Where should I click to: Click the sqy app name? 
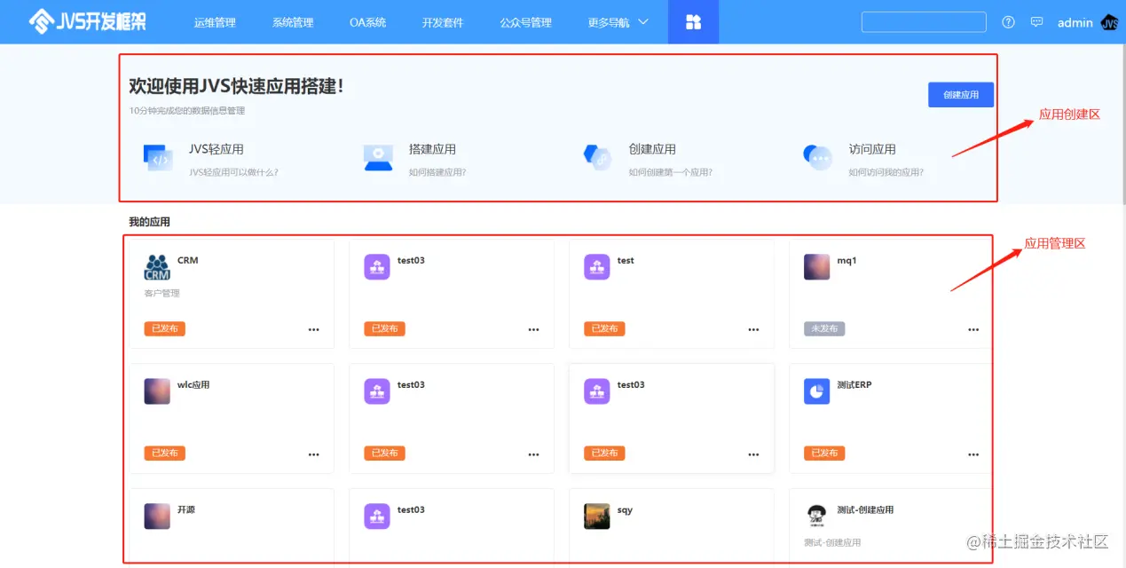click(x=625, y=510)
